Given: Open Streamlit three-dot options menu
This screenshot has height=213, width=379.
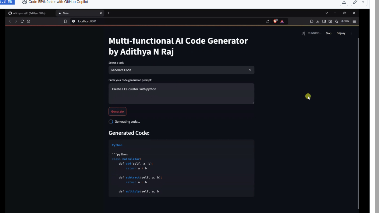Looking at the screenshot, I should pos(351,33).
